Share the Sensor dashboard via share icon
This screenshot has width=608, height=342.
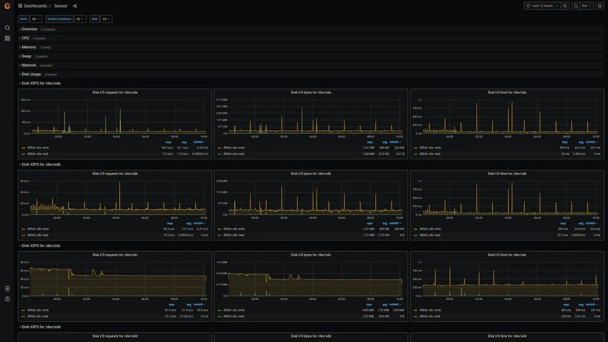(75, 6)
